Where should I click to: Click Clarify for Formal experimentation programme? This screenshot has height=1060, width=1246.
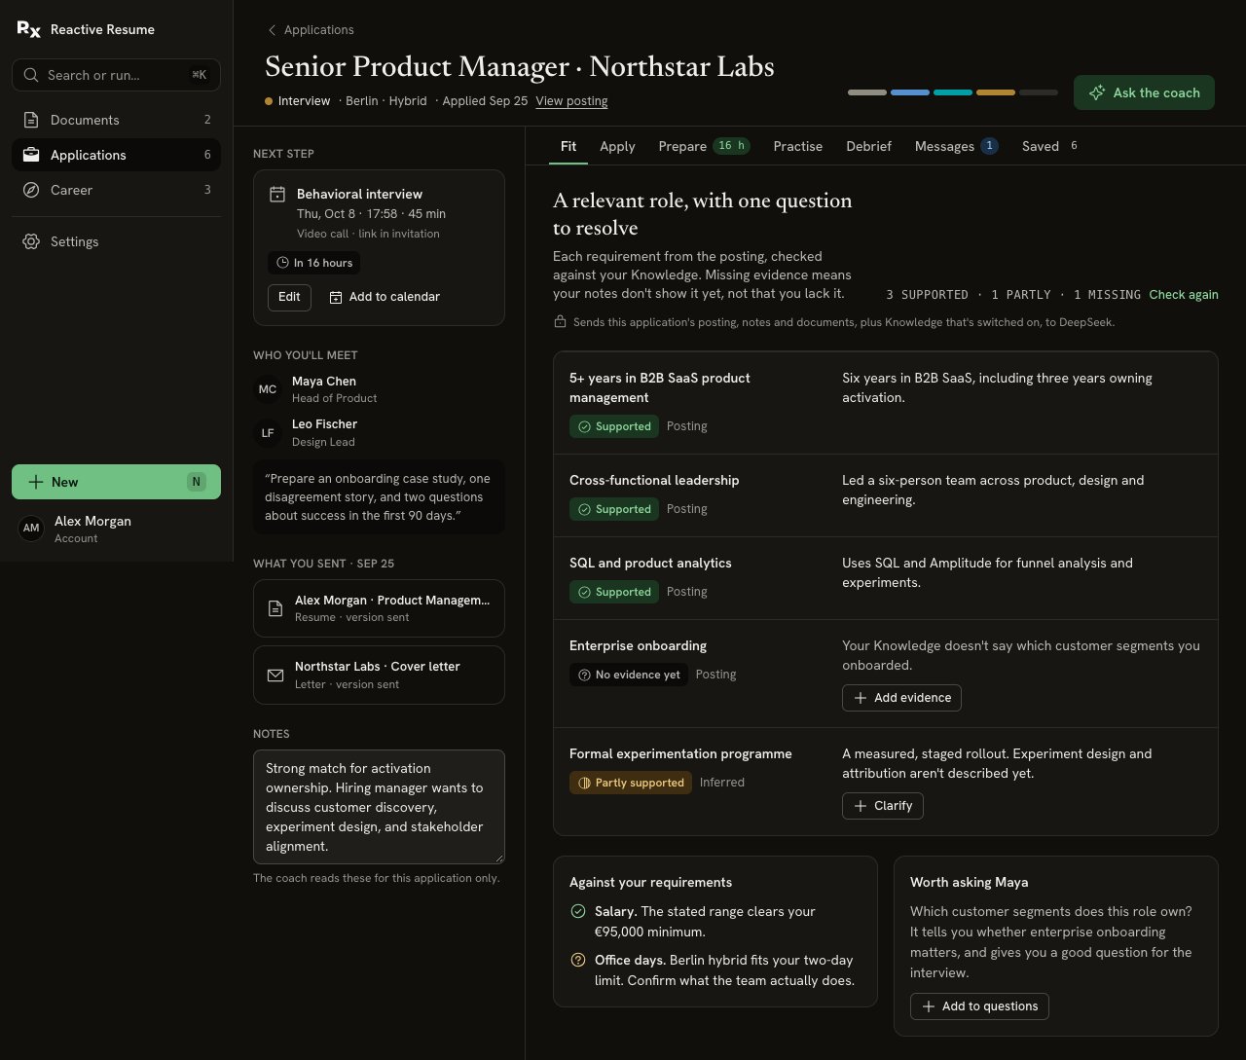(883, 806)
